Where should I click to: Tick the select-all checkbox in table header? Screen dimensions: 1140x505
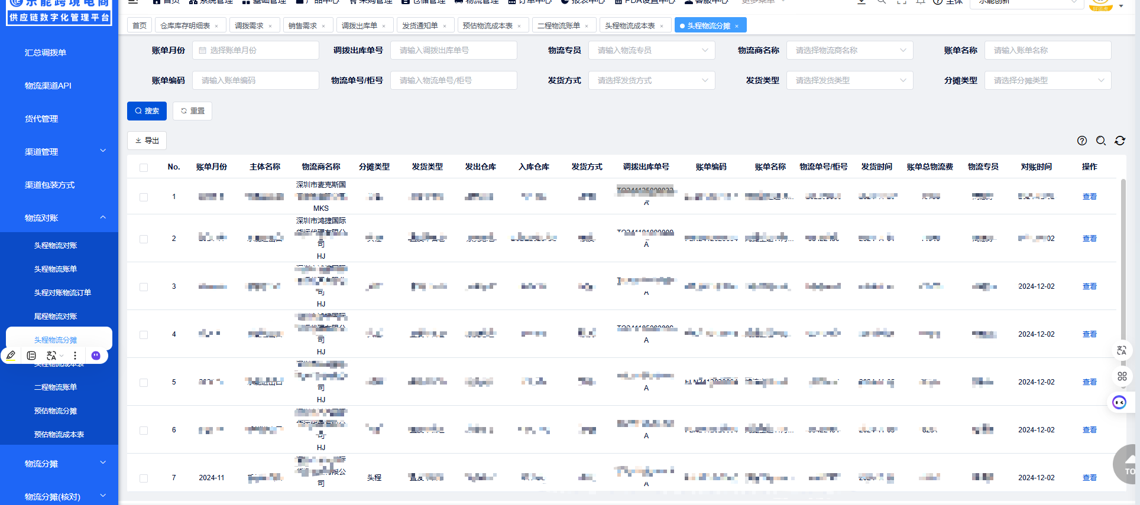coord(144,167)
